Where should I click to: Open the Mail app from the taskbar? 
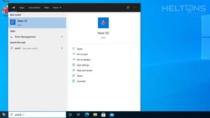click(x=112, y=115)
